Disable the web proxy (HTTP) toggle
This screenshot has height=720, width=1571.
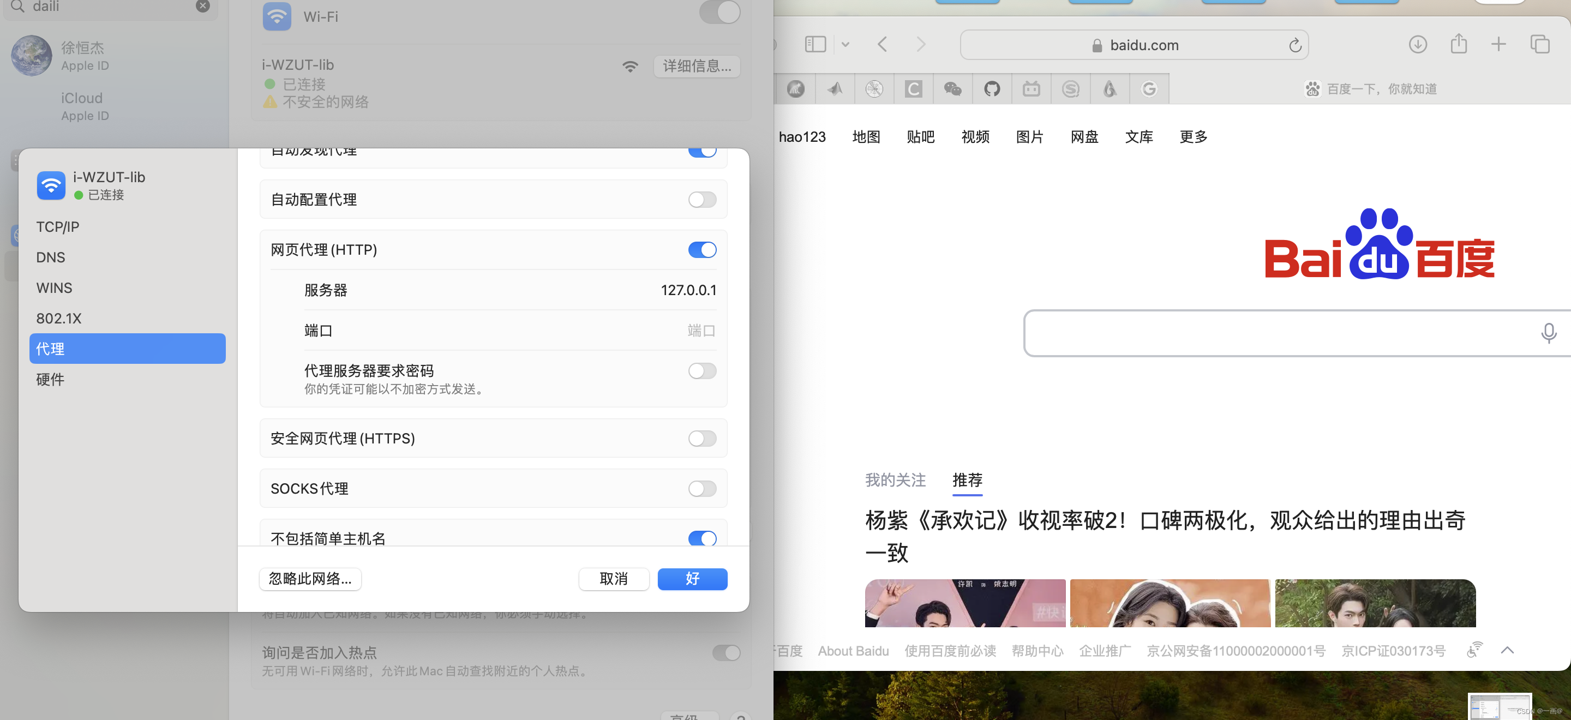tap(702, 250)
